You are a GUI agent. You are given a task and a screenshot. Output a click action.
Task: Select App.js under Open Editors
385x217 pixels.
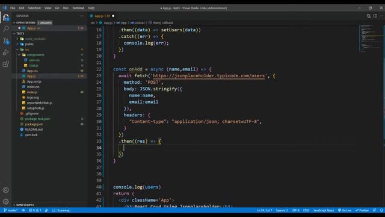click(49, 28)
